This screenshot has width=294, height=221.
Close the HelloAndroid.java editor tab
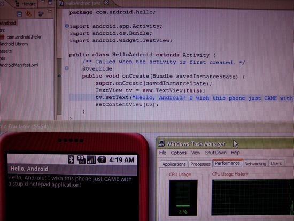pyautogui.click(x=106, y=3)
